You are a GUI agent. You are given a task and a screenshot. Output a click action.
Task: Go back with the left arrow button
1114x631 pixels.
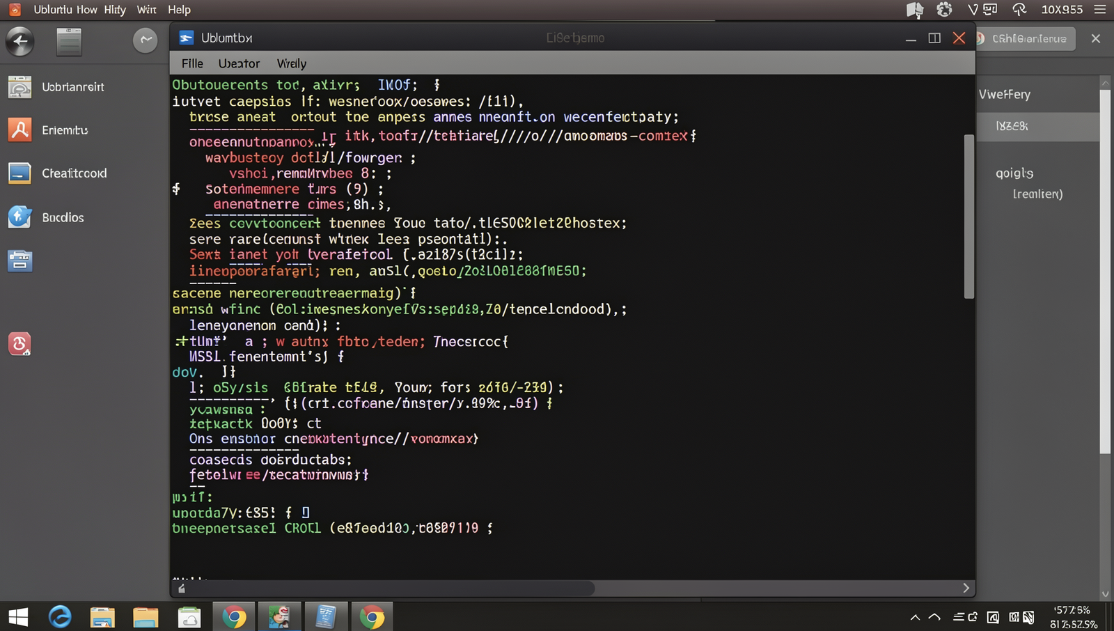20,42
